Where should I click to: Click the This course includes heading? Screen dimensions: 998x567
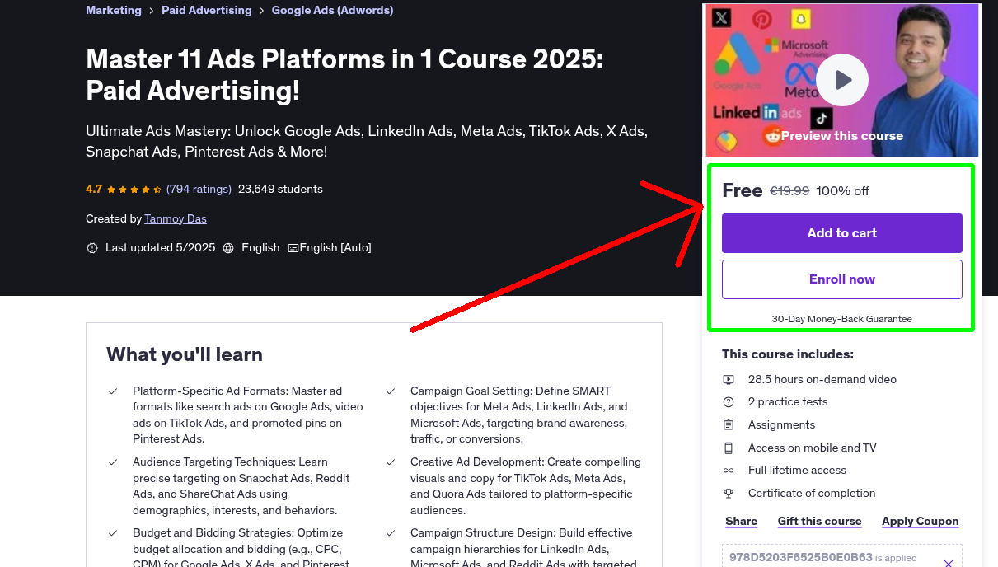click(788, 354)
